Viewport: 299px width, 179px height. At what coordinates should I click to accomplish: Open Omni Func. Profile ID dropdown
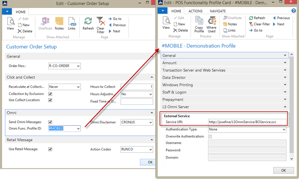pos(78,129)
